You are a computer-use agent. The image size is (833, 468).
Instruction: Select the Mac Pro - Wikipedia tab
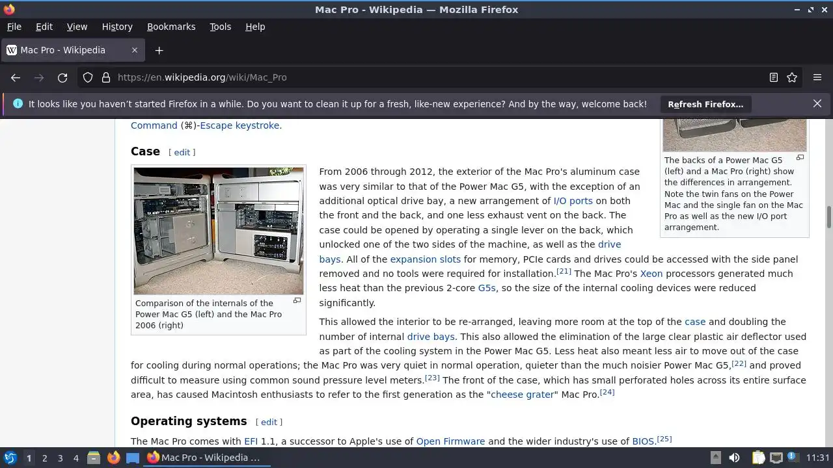tap(73, 50)
